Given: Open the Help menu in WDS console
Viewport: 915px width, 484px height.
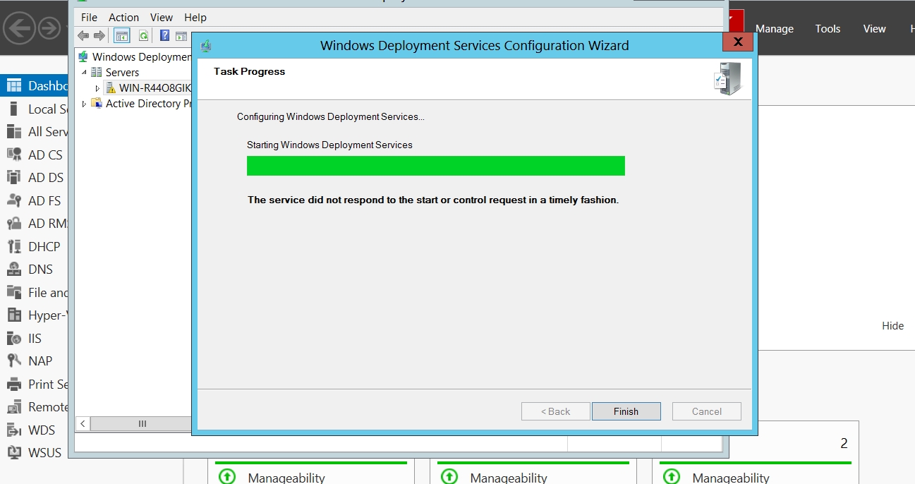Looking at the screenshot, I should 195,17.
